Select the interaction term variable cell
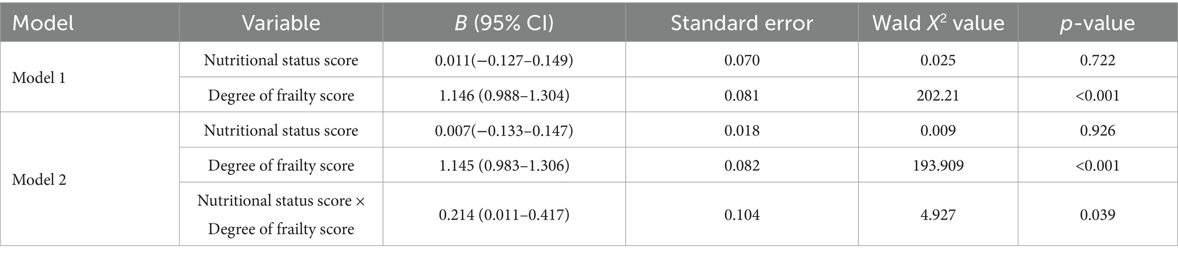Viewport: 1178px width, 256px height. 281,214
